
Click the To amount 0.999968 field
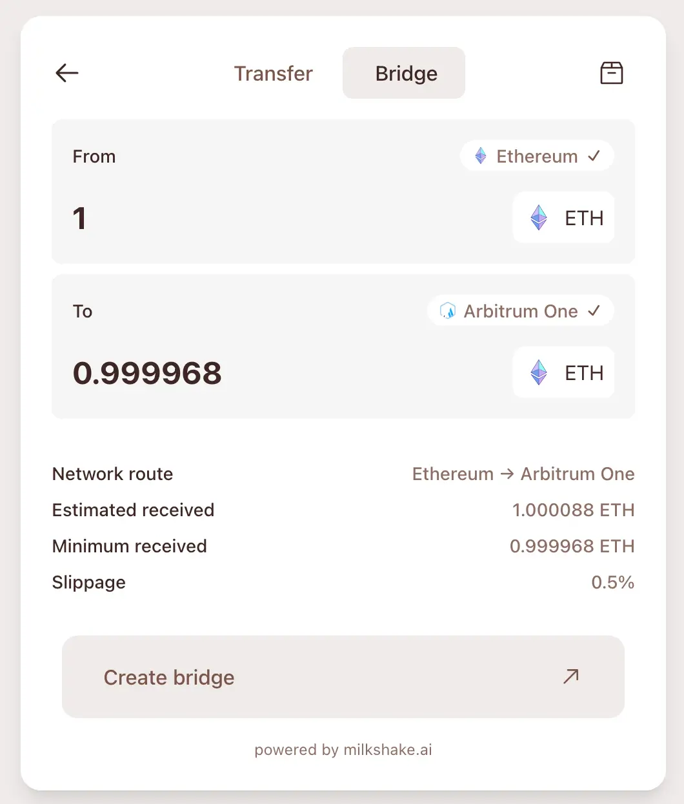click(147, 373)
